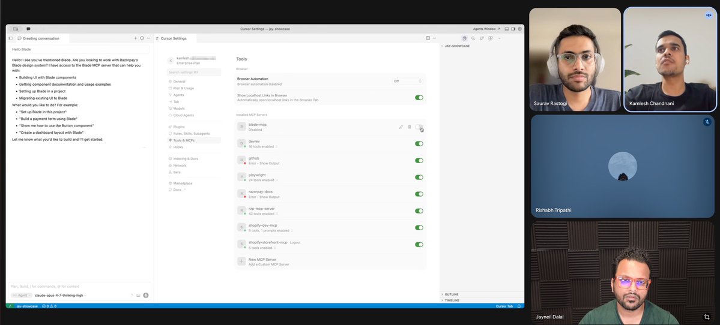
Task: Open the claude-opus-4-7-thinking-high model picker
Action: [61, 296]
